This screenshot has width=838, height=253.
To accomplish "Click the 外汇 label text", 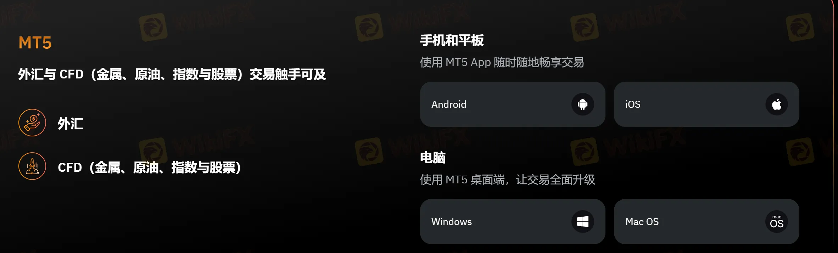I will [71, 124].
